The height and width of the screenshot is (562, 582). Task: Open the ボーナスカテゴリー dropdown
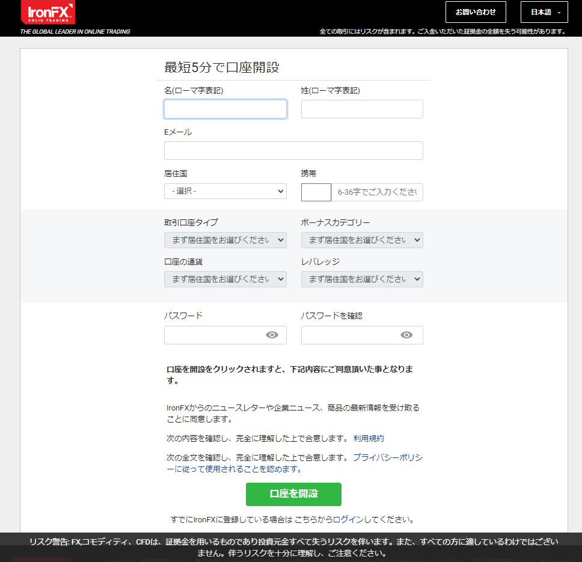pos(362,240)
